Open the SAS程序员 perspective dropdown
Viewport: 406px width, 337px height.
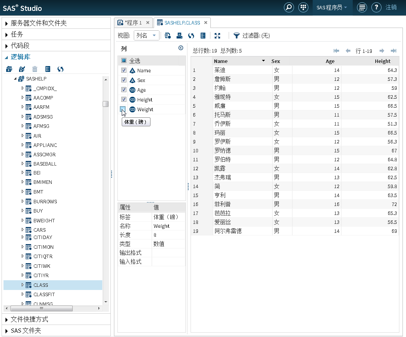[332, 7]
